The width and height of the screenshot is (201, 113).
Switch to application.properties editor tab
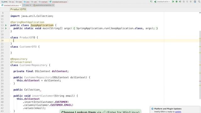click(44, 5)
